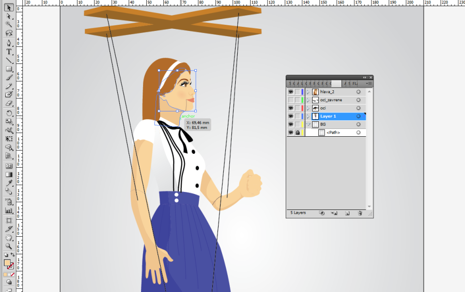Show the oci_zavrene layer
This screenshot has height=292, width=465.
(290, 100)
